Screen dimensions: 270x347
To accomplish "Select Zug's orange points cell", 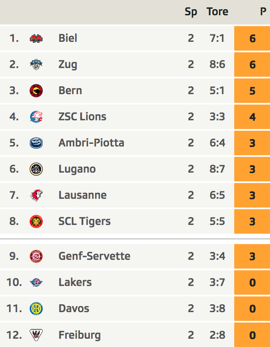I will 252,64.
